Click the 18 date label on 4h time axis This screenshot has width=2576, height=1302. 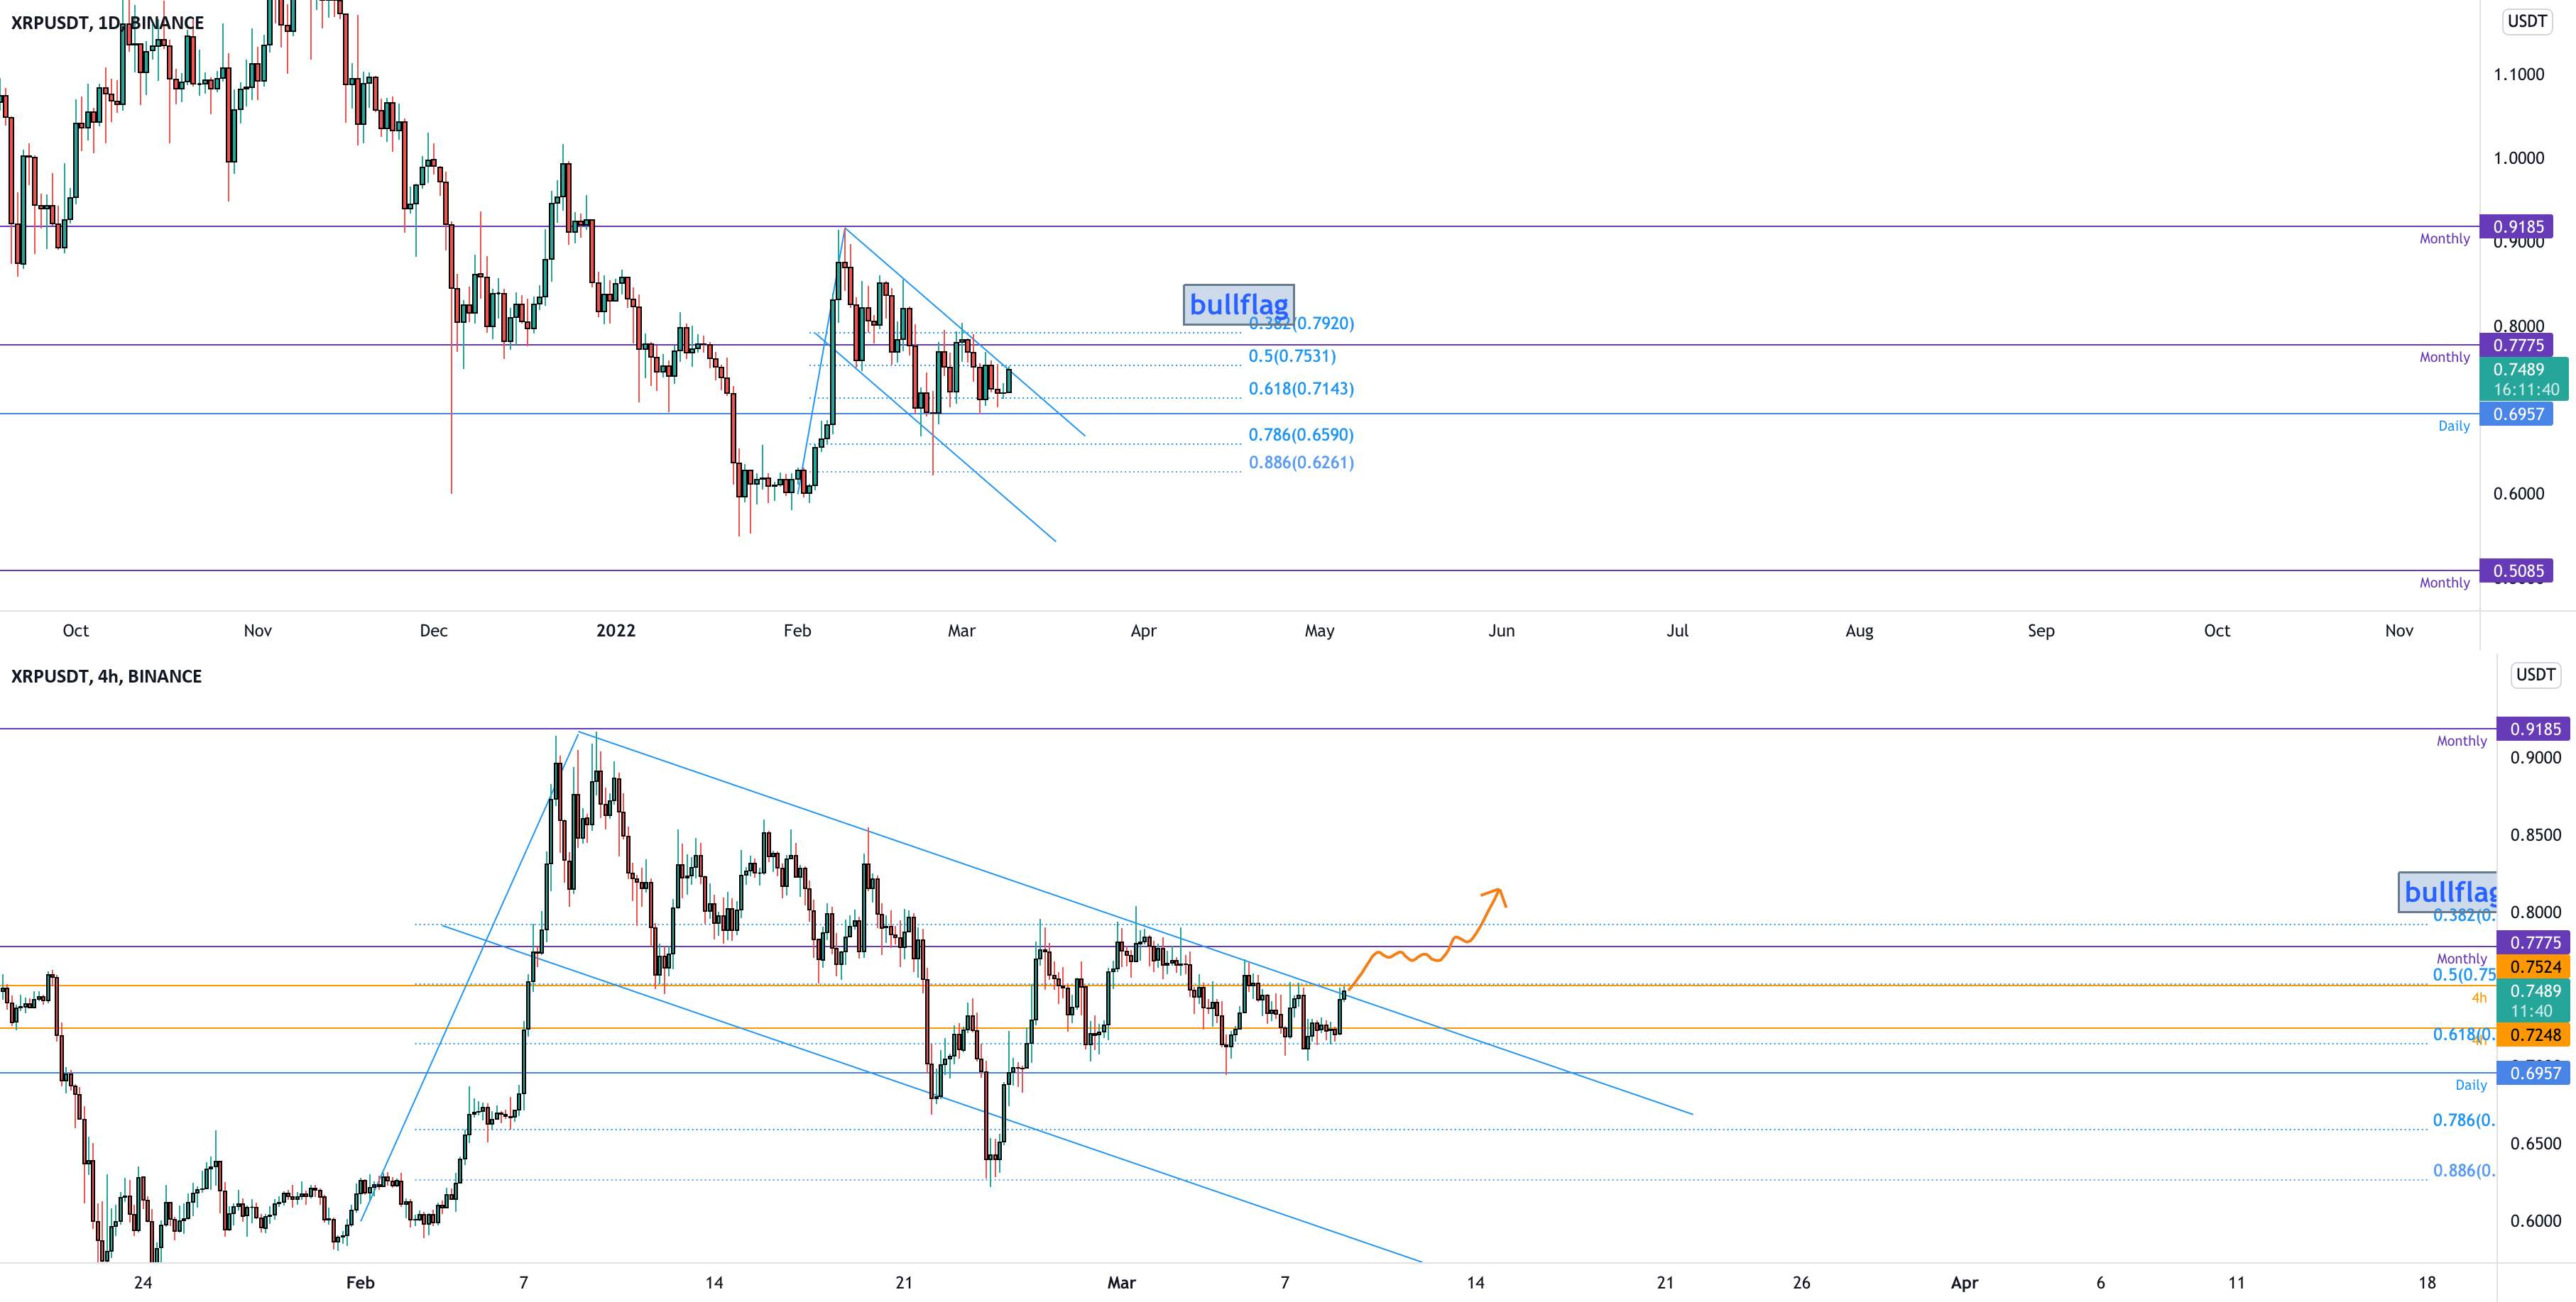pyautogui.click(x=2427, y=1283)
